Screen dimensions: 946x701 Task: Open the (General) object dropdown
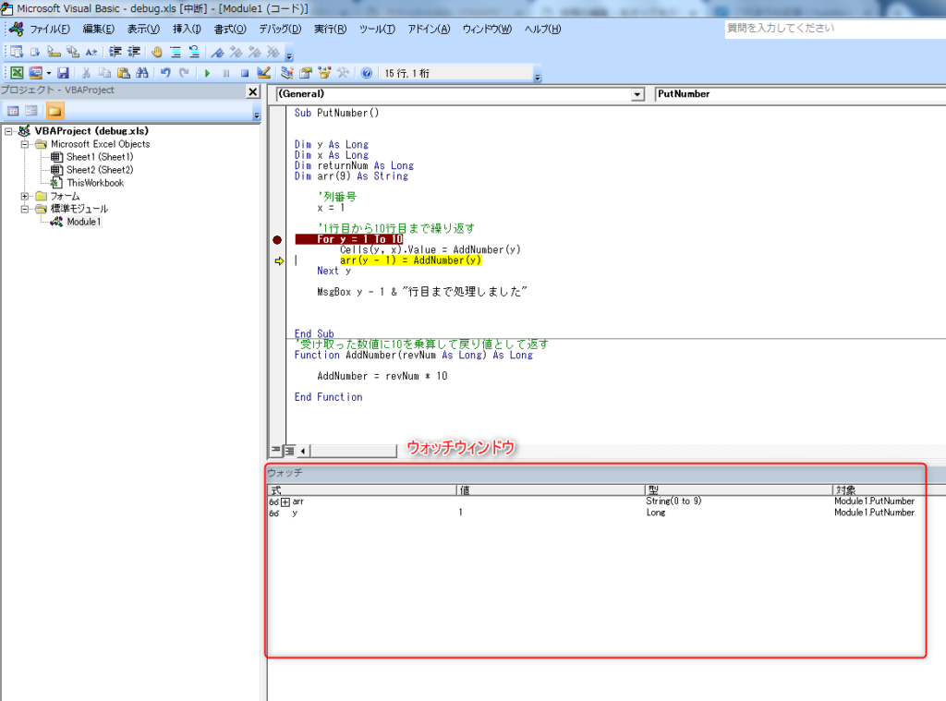(x=637, y=94)
